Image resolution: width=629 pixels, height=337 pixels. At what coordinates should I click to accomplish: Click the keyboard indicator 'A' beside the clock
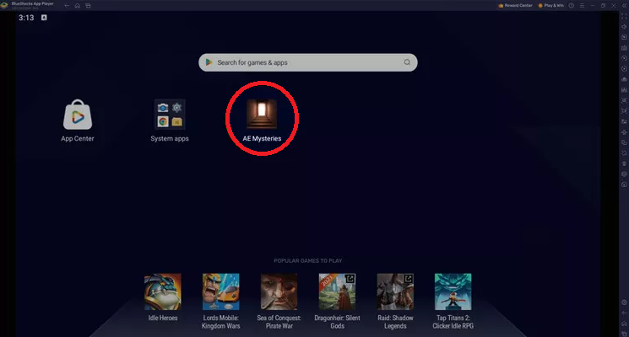click(44, 18)
